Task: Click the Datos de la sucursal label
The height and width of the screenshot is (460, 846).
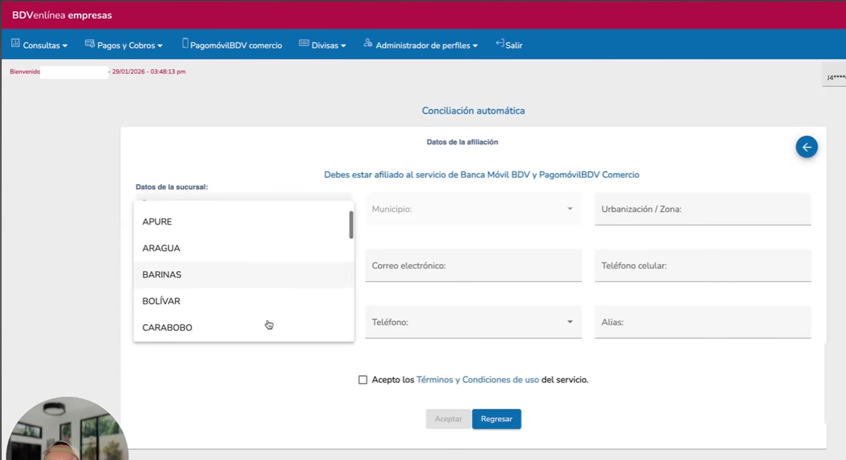Action: [172, 187]
